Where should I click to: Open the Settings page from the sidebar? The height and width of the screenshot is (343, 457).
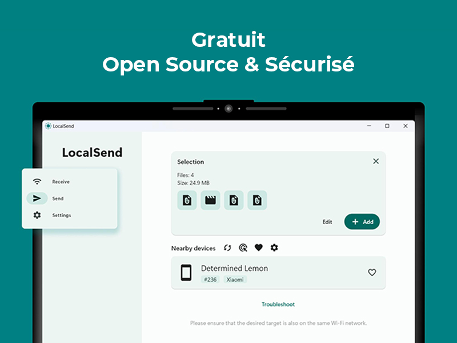(61, 216)
